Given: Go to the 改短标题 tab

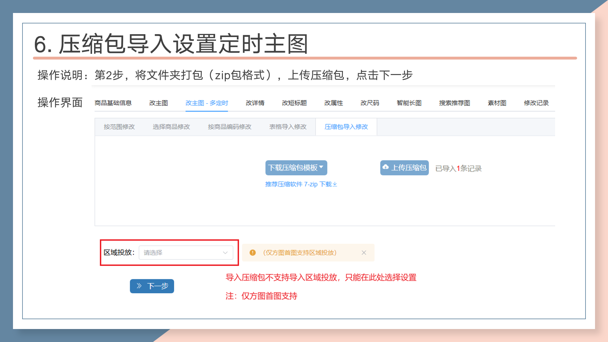Looking at the screenshot, I should (294, 103).
